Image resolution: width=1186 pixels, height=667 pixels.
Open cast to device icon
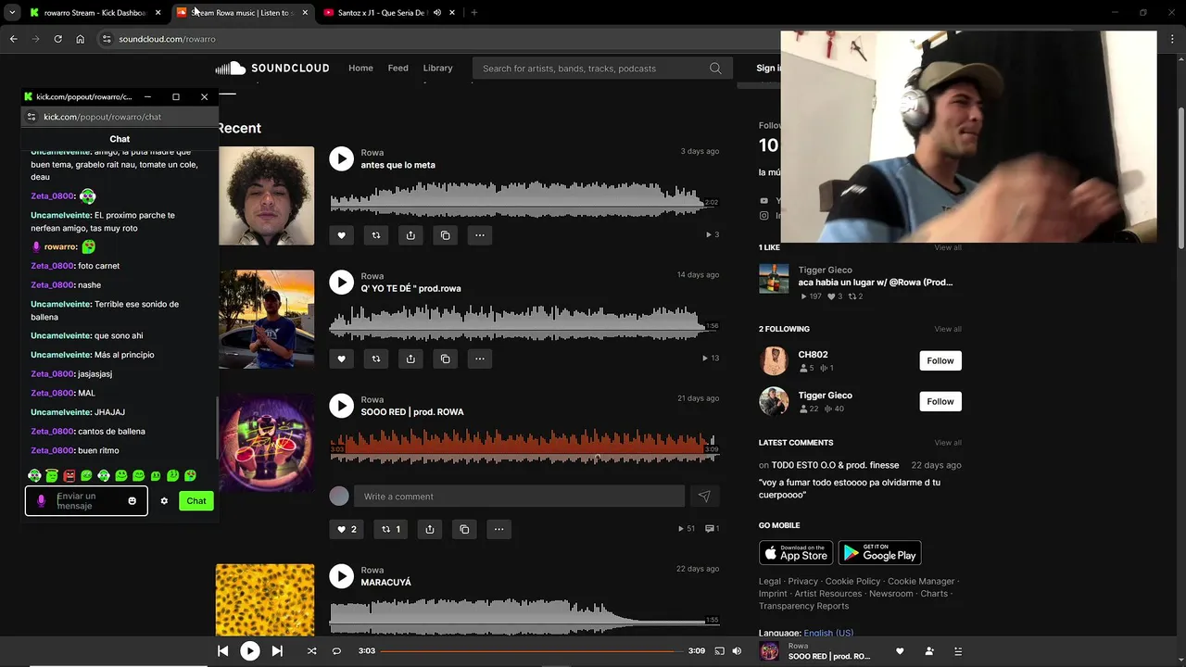point(719,651)
